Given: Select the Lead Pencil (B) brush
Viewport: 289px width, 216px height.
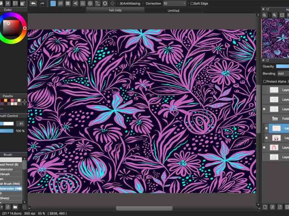Looking at the screenshot, I should [x=11, y=165].
